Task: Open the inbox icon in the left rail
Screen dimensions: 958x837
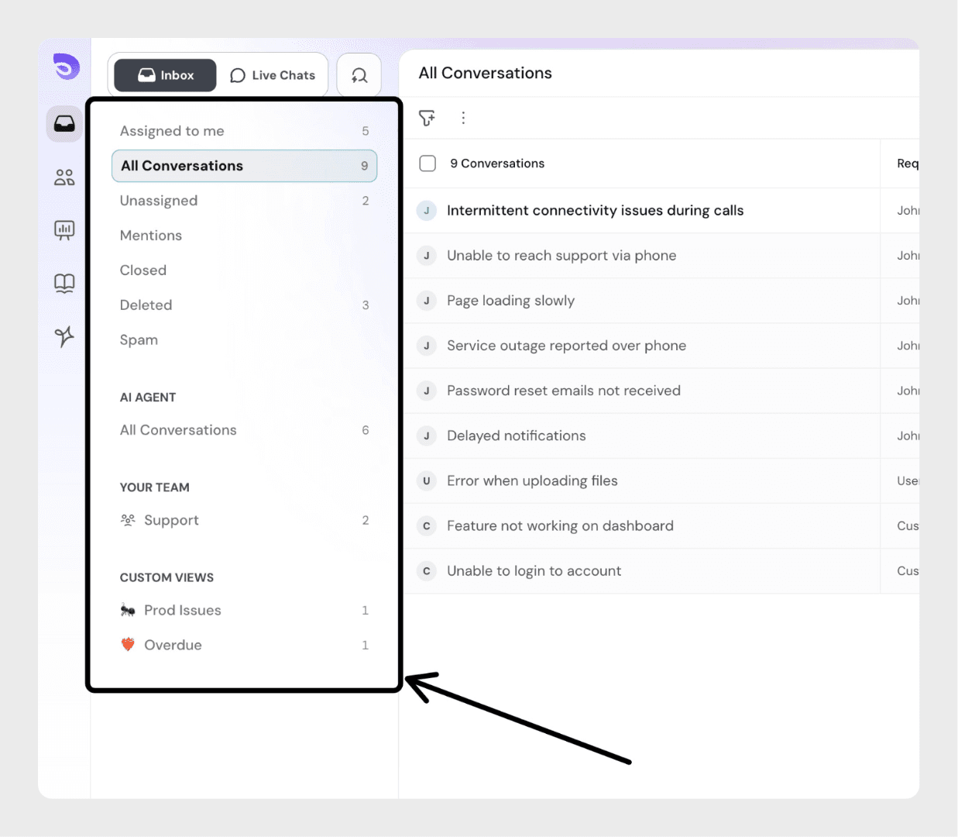Action: point(64,124)
